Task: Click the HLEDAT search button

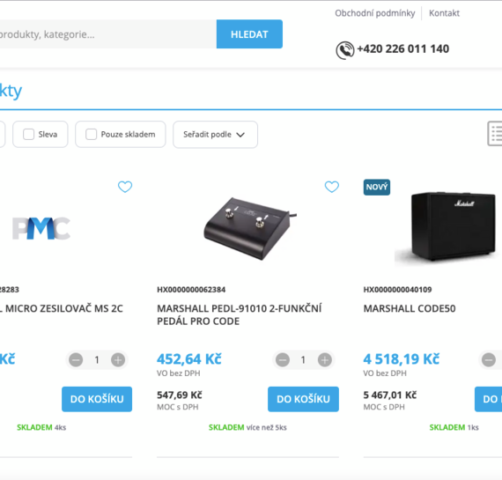Action: click(x=249, y=34)
